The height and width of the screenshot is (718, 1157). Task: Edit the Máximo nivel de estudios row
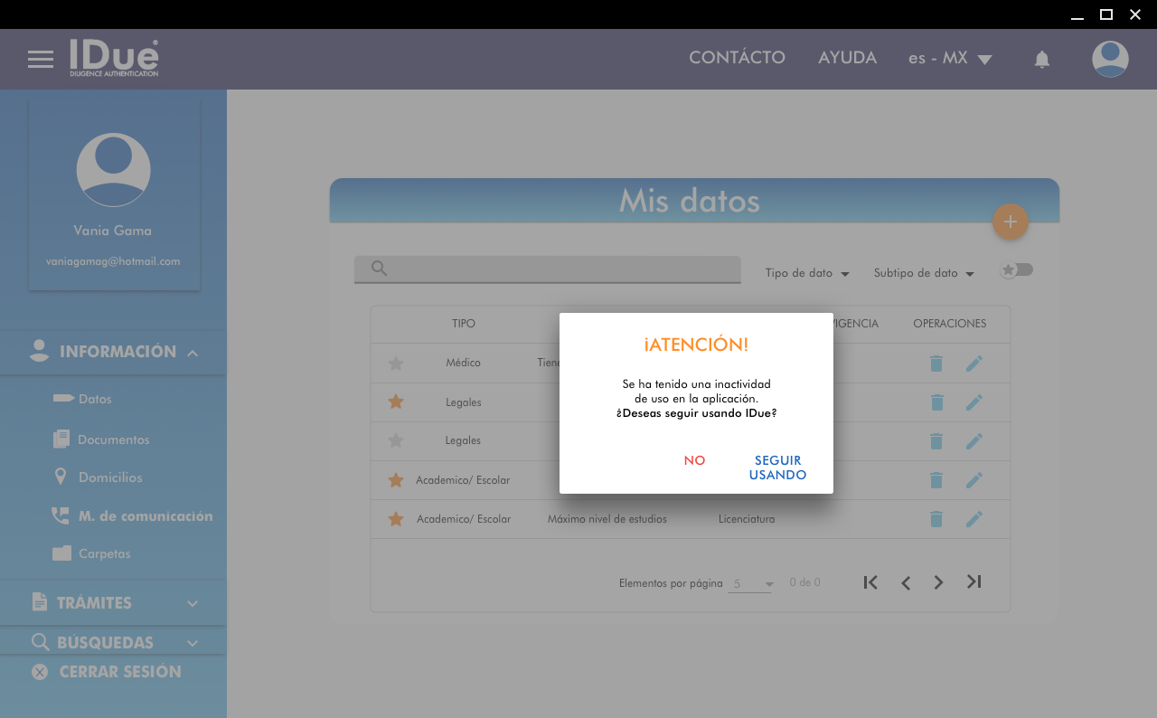pos(974,519)
